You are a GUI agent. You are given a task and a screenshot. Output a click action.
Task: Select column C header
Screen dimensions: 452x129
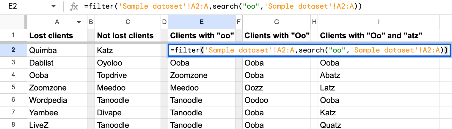click(x=128, y=22)
